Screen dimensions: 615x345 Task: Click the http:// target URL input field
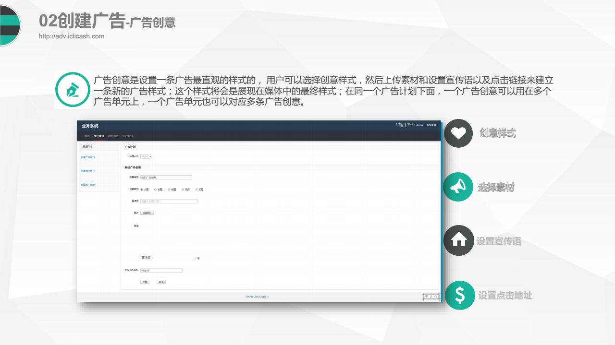click(161, 270)
